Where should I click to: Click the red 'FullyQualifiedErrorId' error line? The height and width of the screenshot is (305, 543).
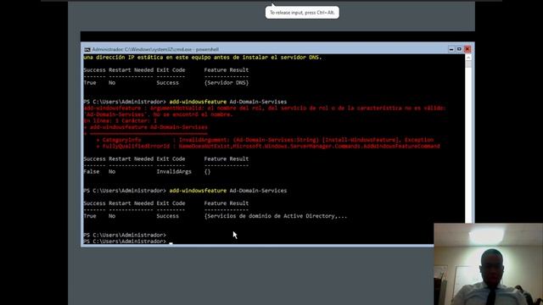(268, 147)
